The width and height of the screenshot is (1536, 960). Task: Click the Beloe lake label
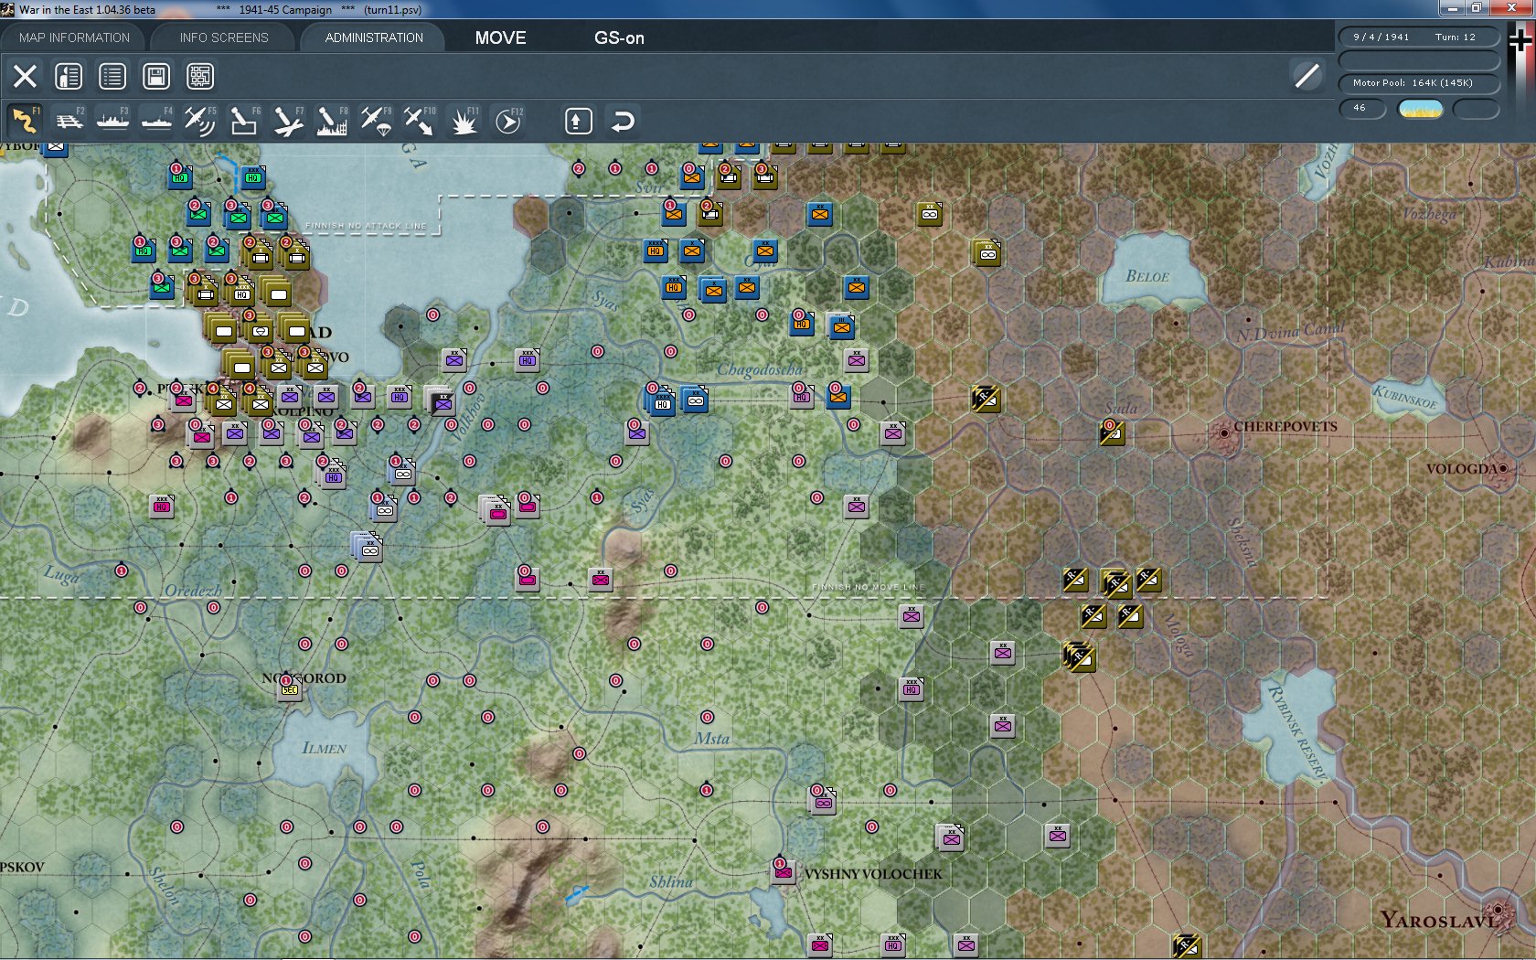(1147, 276)
